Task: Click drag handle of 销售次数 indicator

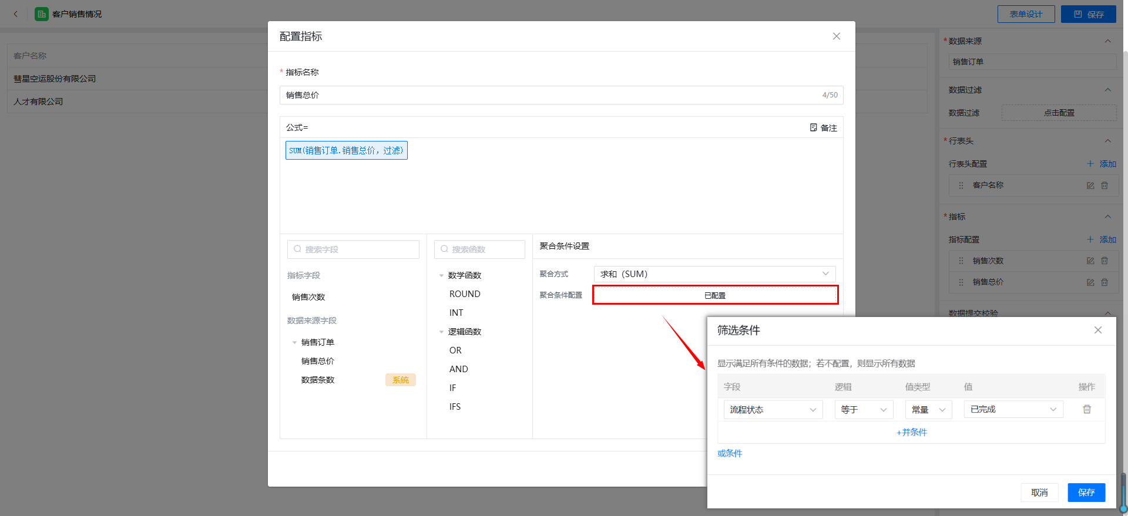Action: 961,261
